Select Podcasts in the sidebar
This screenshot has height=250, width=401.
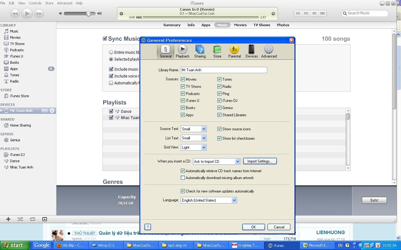[x=17, y=50]
